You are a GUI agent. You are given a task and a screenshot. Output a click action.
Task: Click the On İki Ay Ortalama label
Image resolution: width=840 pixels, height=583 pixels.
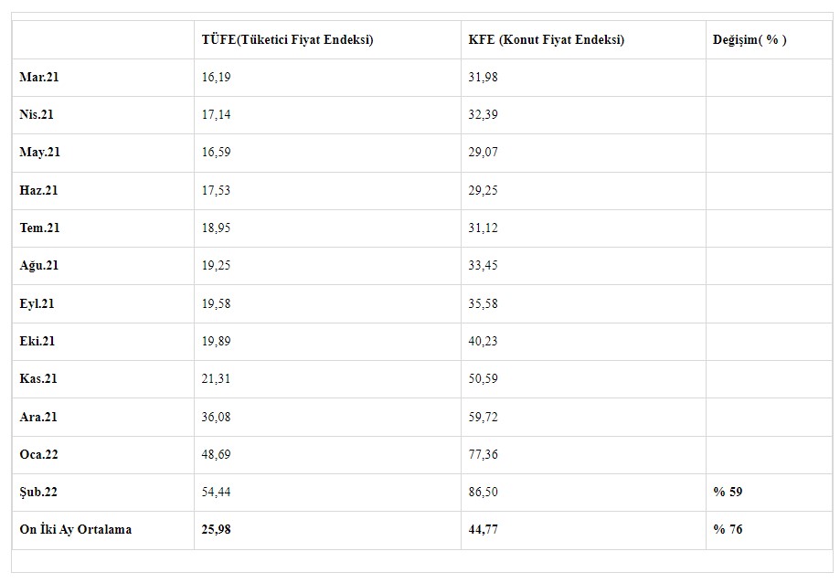click(x=75, y=529)
